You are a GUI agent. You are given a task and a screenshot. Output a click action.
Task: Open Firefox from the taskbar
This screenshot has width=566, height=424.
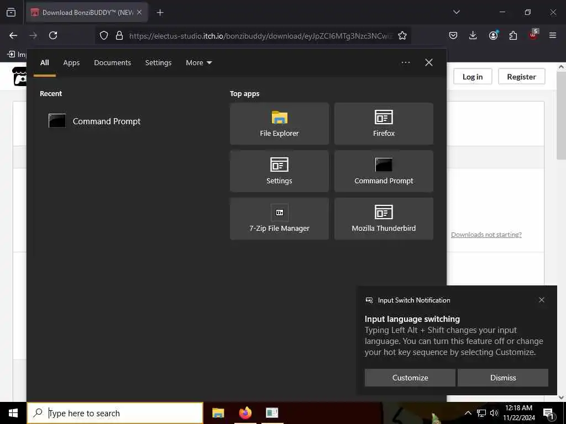coord(245,413)
